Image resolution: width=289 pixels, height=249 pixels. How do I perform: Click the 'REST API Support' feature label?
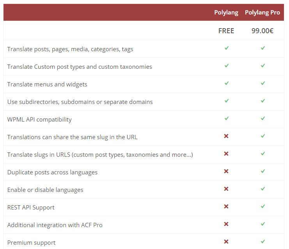tap(31, 208)
